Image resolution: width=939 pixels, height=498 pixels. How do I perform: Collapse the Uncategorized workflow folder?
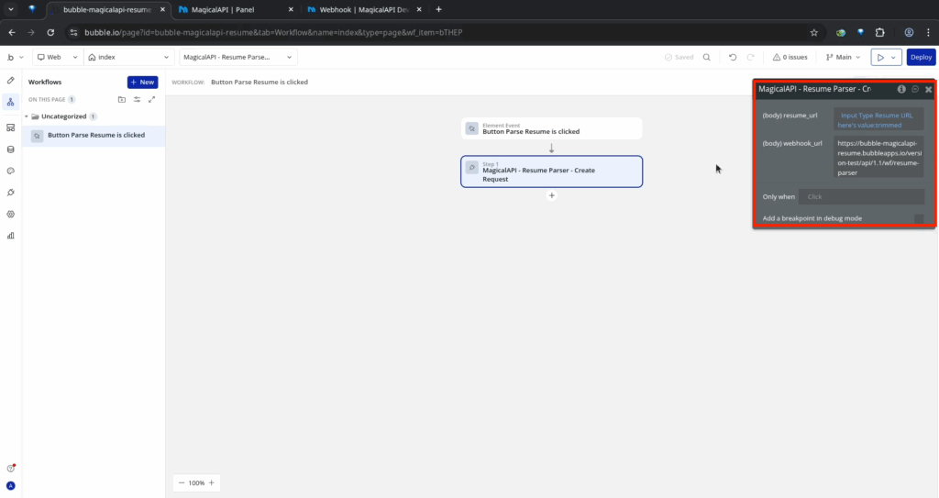tap(27, 117)
